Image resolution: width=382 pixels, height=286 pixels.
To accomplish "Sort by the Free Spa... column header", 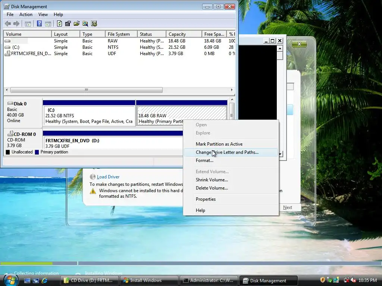I will pos(214,34).
